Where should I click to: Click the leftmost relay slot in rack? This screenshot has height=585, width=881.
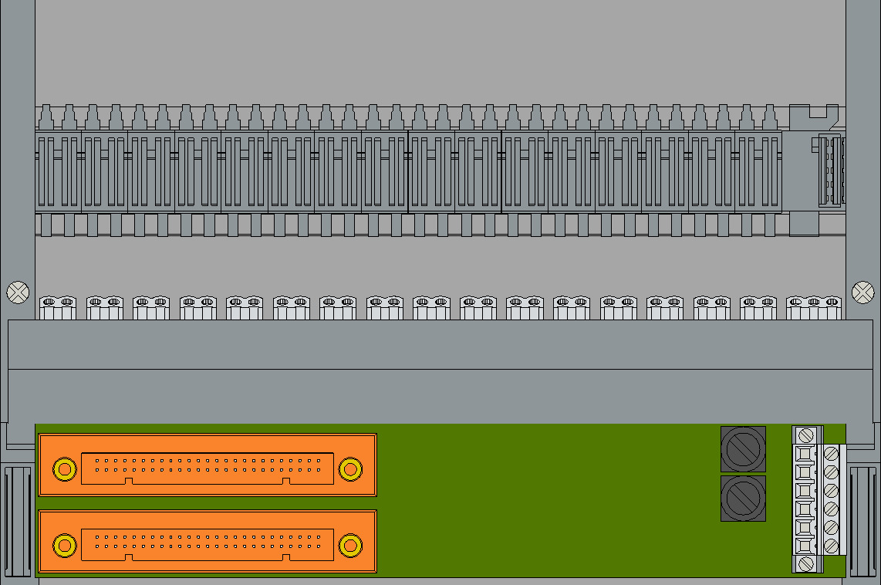pos(58,171)
